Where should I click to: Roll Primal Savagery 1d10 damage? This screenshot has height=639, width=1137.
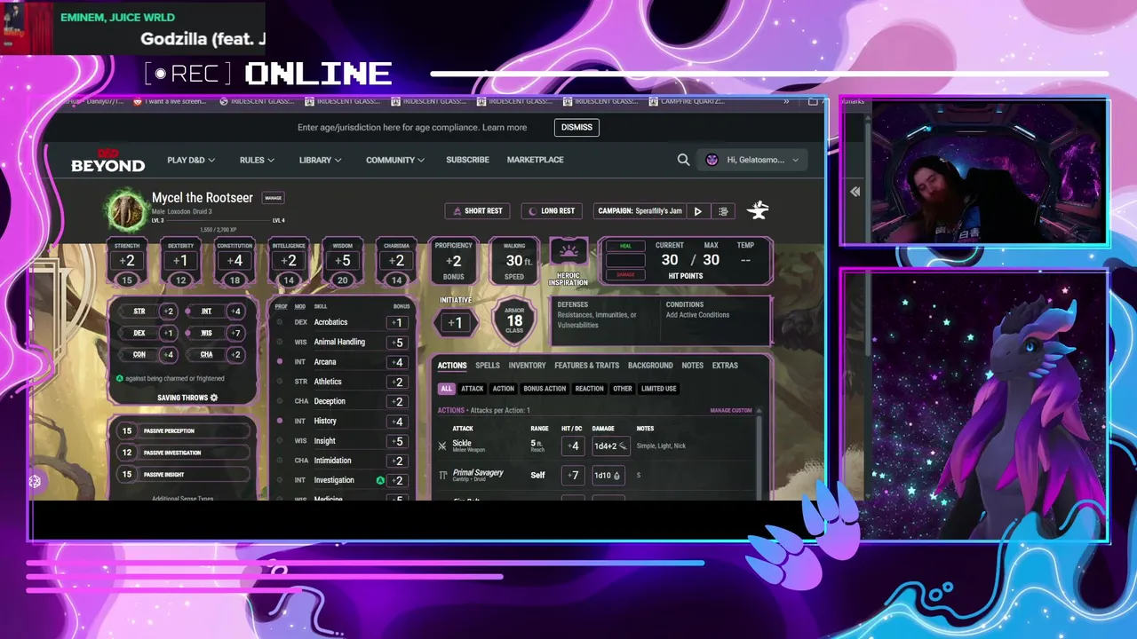(608, 476)
